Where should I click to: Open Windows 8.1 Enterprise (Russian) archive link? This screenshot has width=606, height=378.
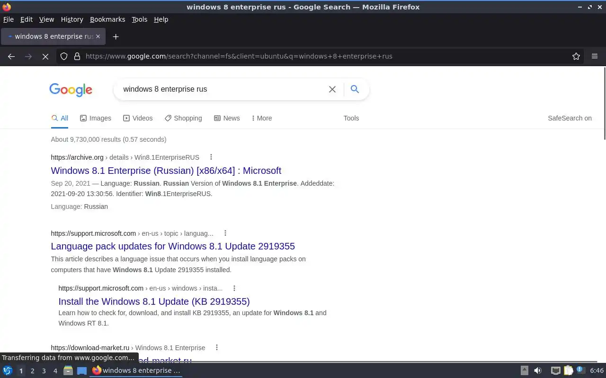click(166, 171)
